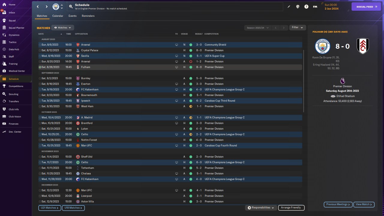Toggle the circle beside Sat, 8/12/2023
The image size is (384, 216).
40,50
